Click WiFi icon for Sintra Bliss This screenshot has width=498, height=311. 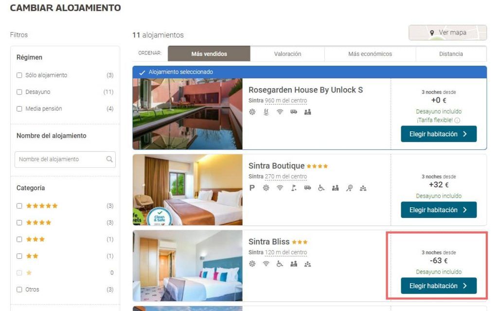coord(266,264)
